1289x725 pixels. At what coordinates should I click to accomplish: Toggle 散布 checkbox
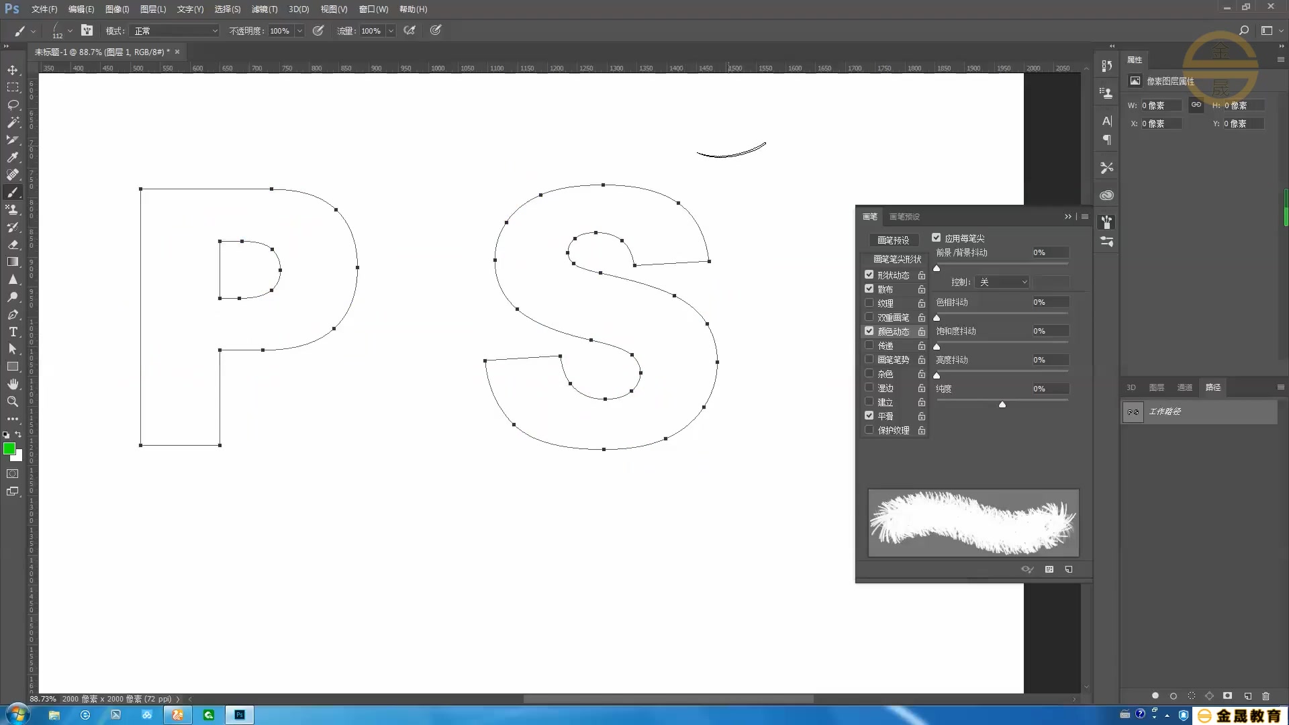pos(869,289)
